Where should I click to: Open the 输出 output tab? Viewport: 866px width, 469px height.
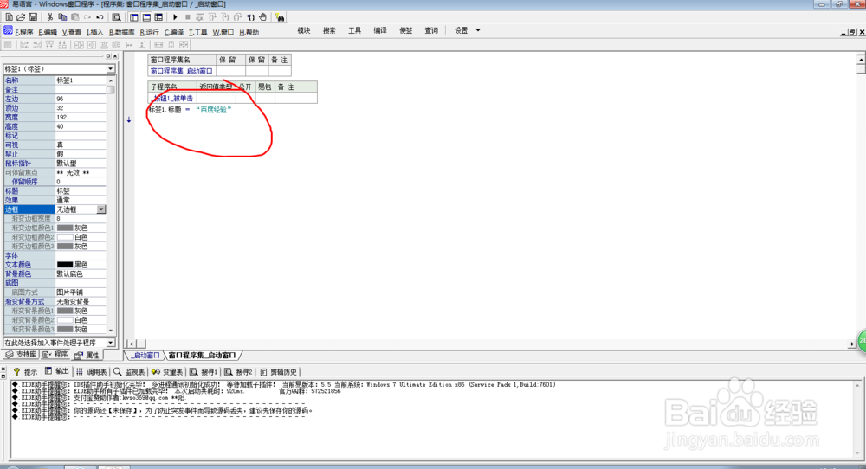pos(57,371)
